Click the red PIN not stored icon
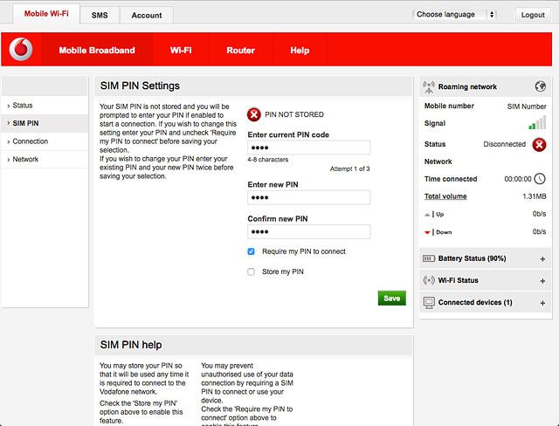Viewport: 559px width, 426px height. [253, 114]
